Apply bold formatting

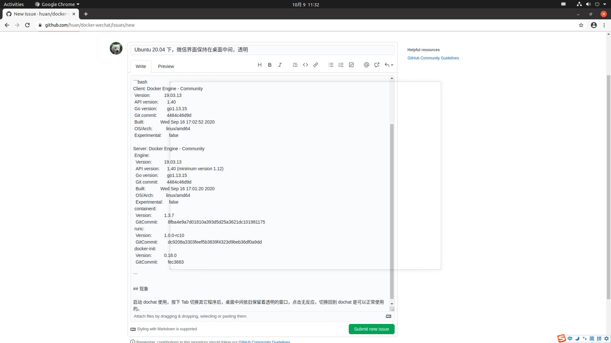[x=270, y=65]
